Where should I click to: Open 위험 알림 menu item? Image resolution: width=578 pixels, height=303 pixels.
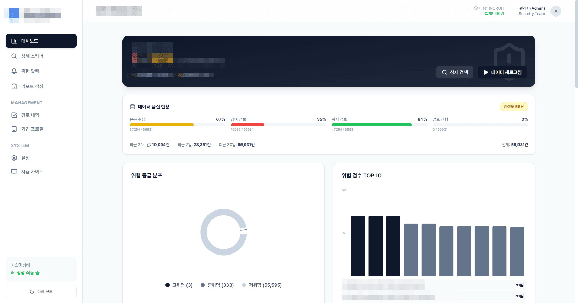[30, 71]
